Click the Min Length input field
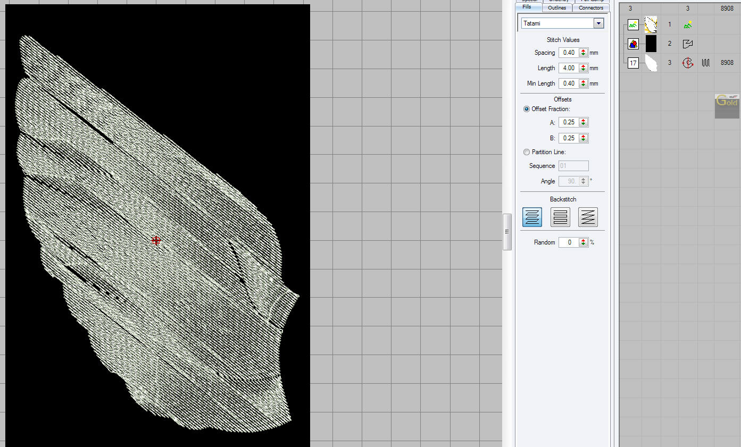The width and height of the screenshot is (741, 447). click(569, 83)
